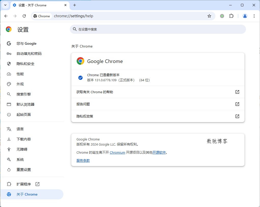Bookmark this page with the star icon
This screenshot has width=260, height=207.
tap(209, 16)
